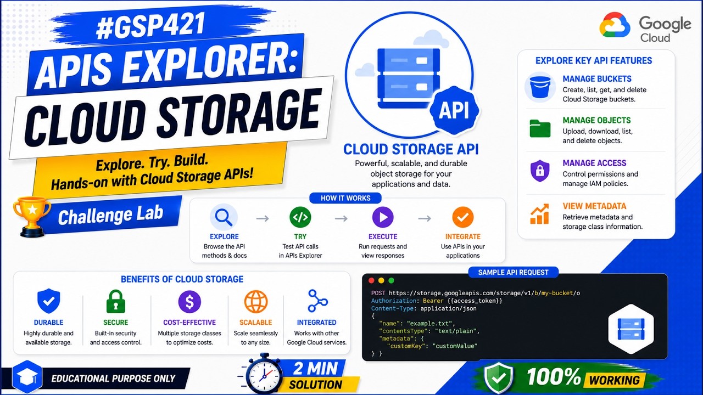Click 'Multiple storage classes to optimize costs' text
This screenshot has width=703, height=395.
[189, 338]
